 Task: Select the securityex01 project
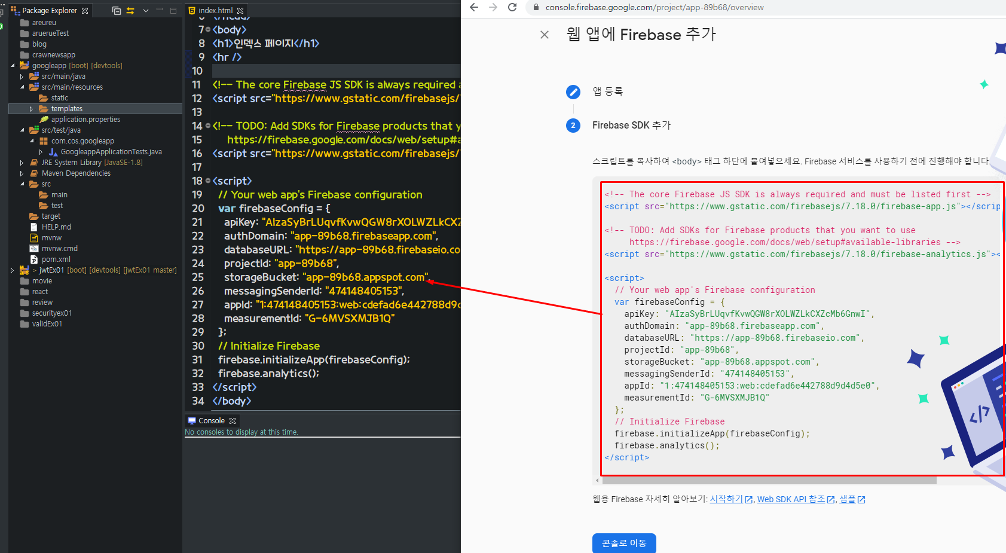[51, 313]
